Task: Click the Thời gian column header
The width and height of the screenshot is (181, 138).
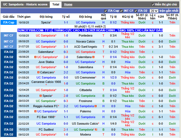Action: tap(24, 17)
